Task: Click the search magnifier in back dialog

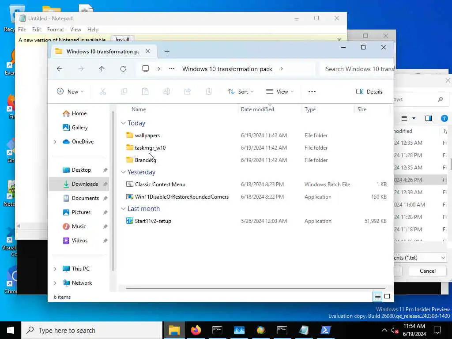Action: tap(440, 99)
